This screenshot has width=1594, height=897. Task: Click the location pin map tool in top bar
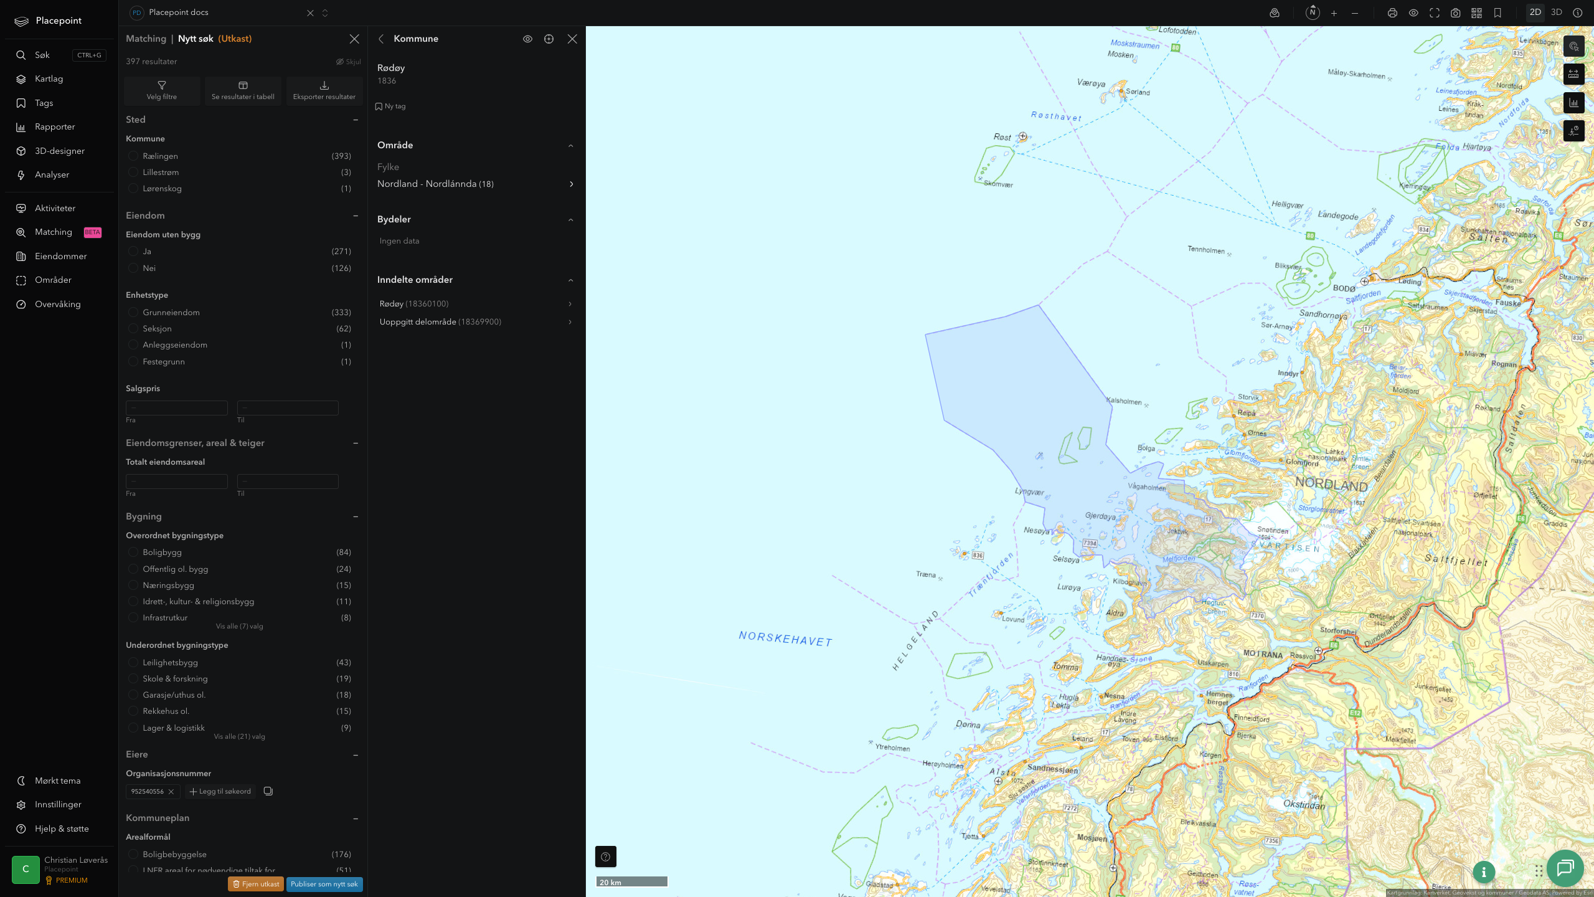(x=1275, y=13)
